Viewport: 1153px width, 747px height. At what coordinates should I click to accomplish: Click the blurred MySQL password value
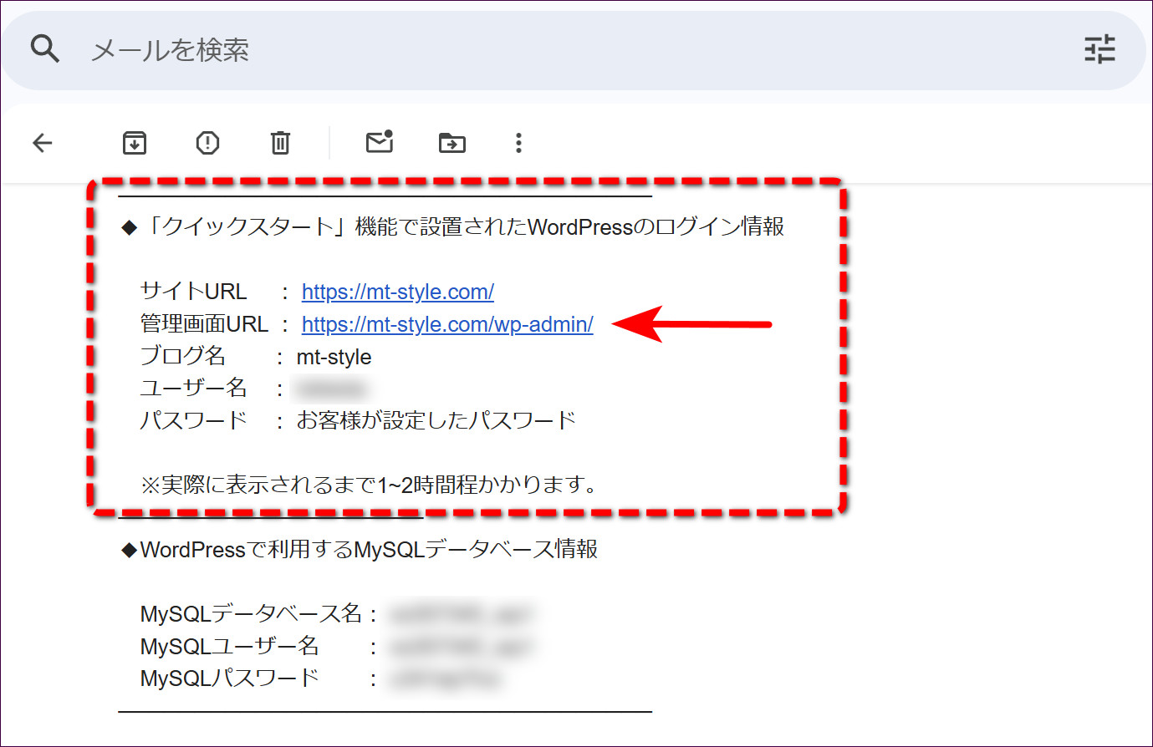(x=445, y=679)
